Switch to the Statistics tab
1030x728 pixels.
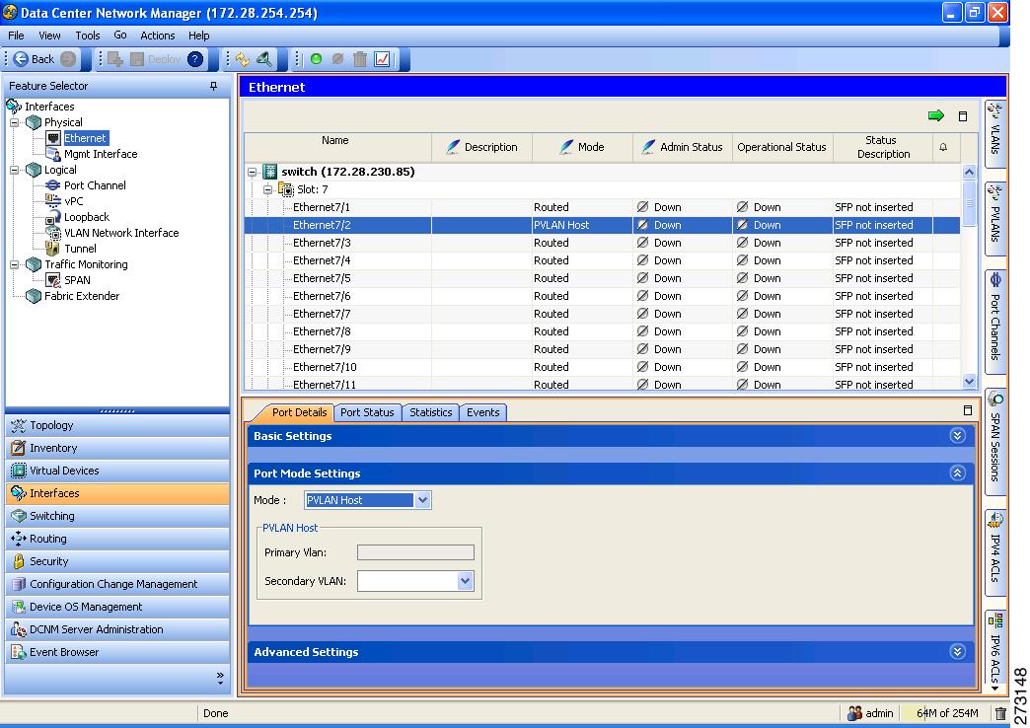[x=431, y=412]
